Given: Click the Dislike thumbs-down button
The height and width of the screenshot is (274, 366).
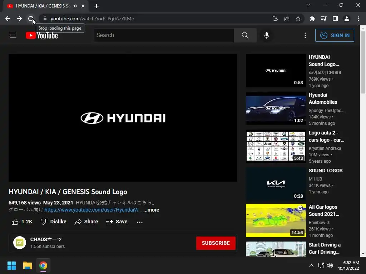Looking at the screenshot, I should (x=54, y=222).
